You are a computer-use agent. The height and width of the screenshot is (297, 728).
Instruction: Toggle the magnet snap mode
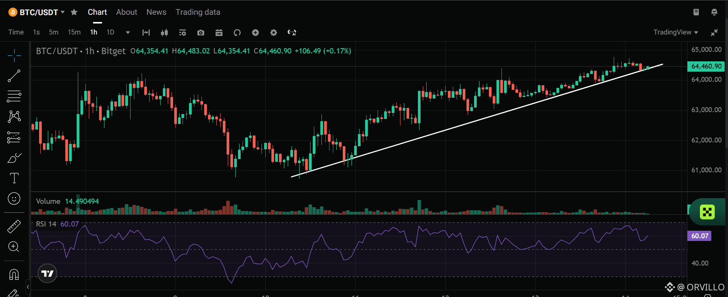(x=14, y=274)
